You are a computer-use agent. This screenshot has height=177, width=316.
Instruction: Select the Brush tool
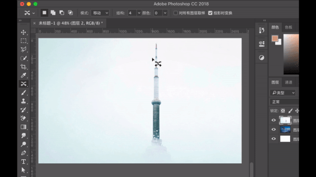[x=23, y=92]
